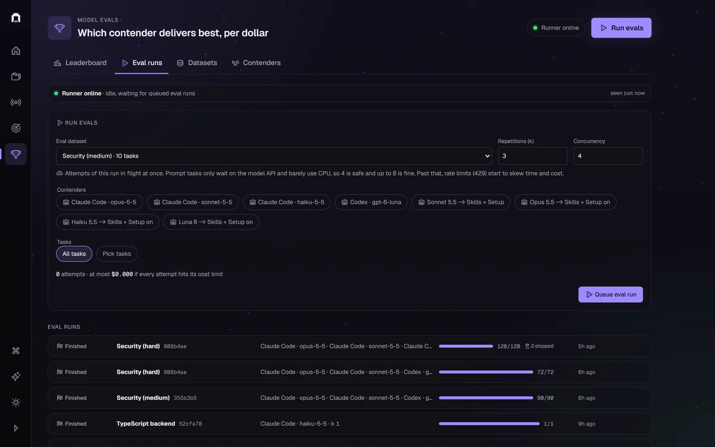
Task: Click the 2 stopped hourglass indicator
Action: 539,346
